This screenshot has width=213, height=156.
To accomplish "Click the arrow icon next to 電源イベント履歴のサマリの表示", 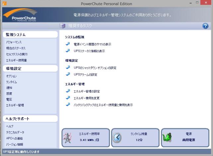I will (68, 44).
